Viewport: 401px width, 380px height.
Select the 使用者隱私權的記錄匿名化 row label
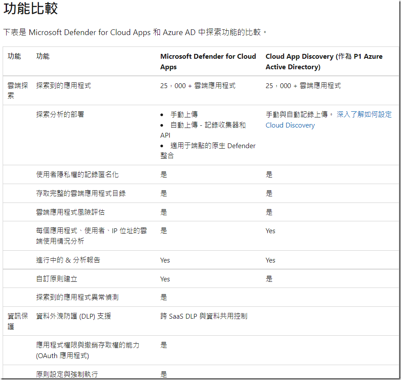point(77,174)
